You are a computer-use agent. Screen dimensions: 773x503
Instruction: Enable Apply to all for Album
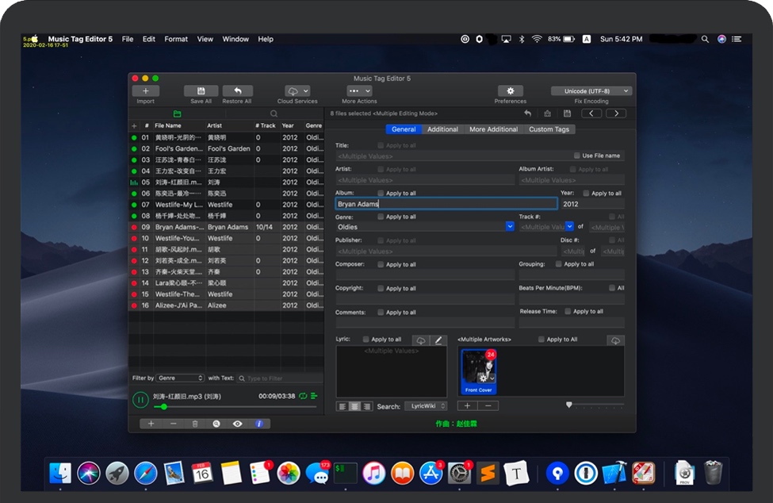(x=381, y=193)
